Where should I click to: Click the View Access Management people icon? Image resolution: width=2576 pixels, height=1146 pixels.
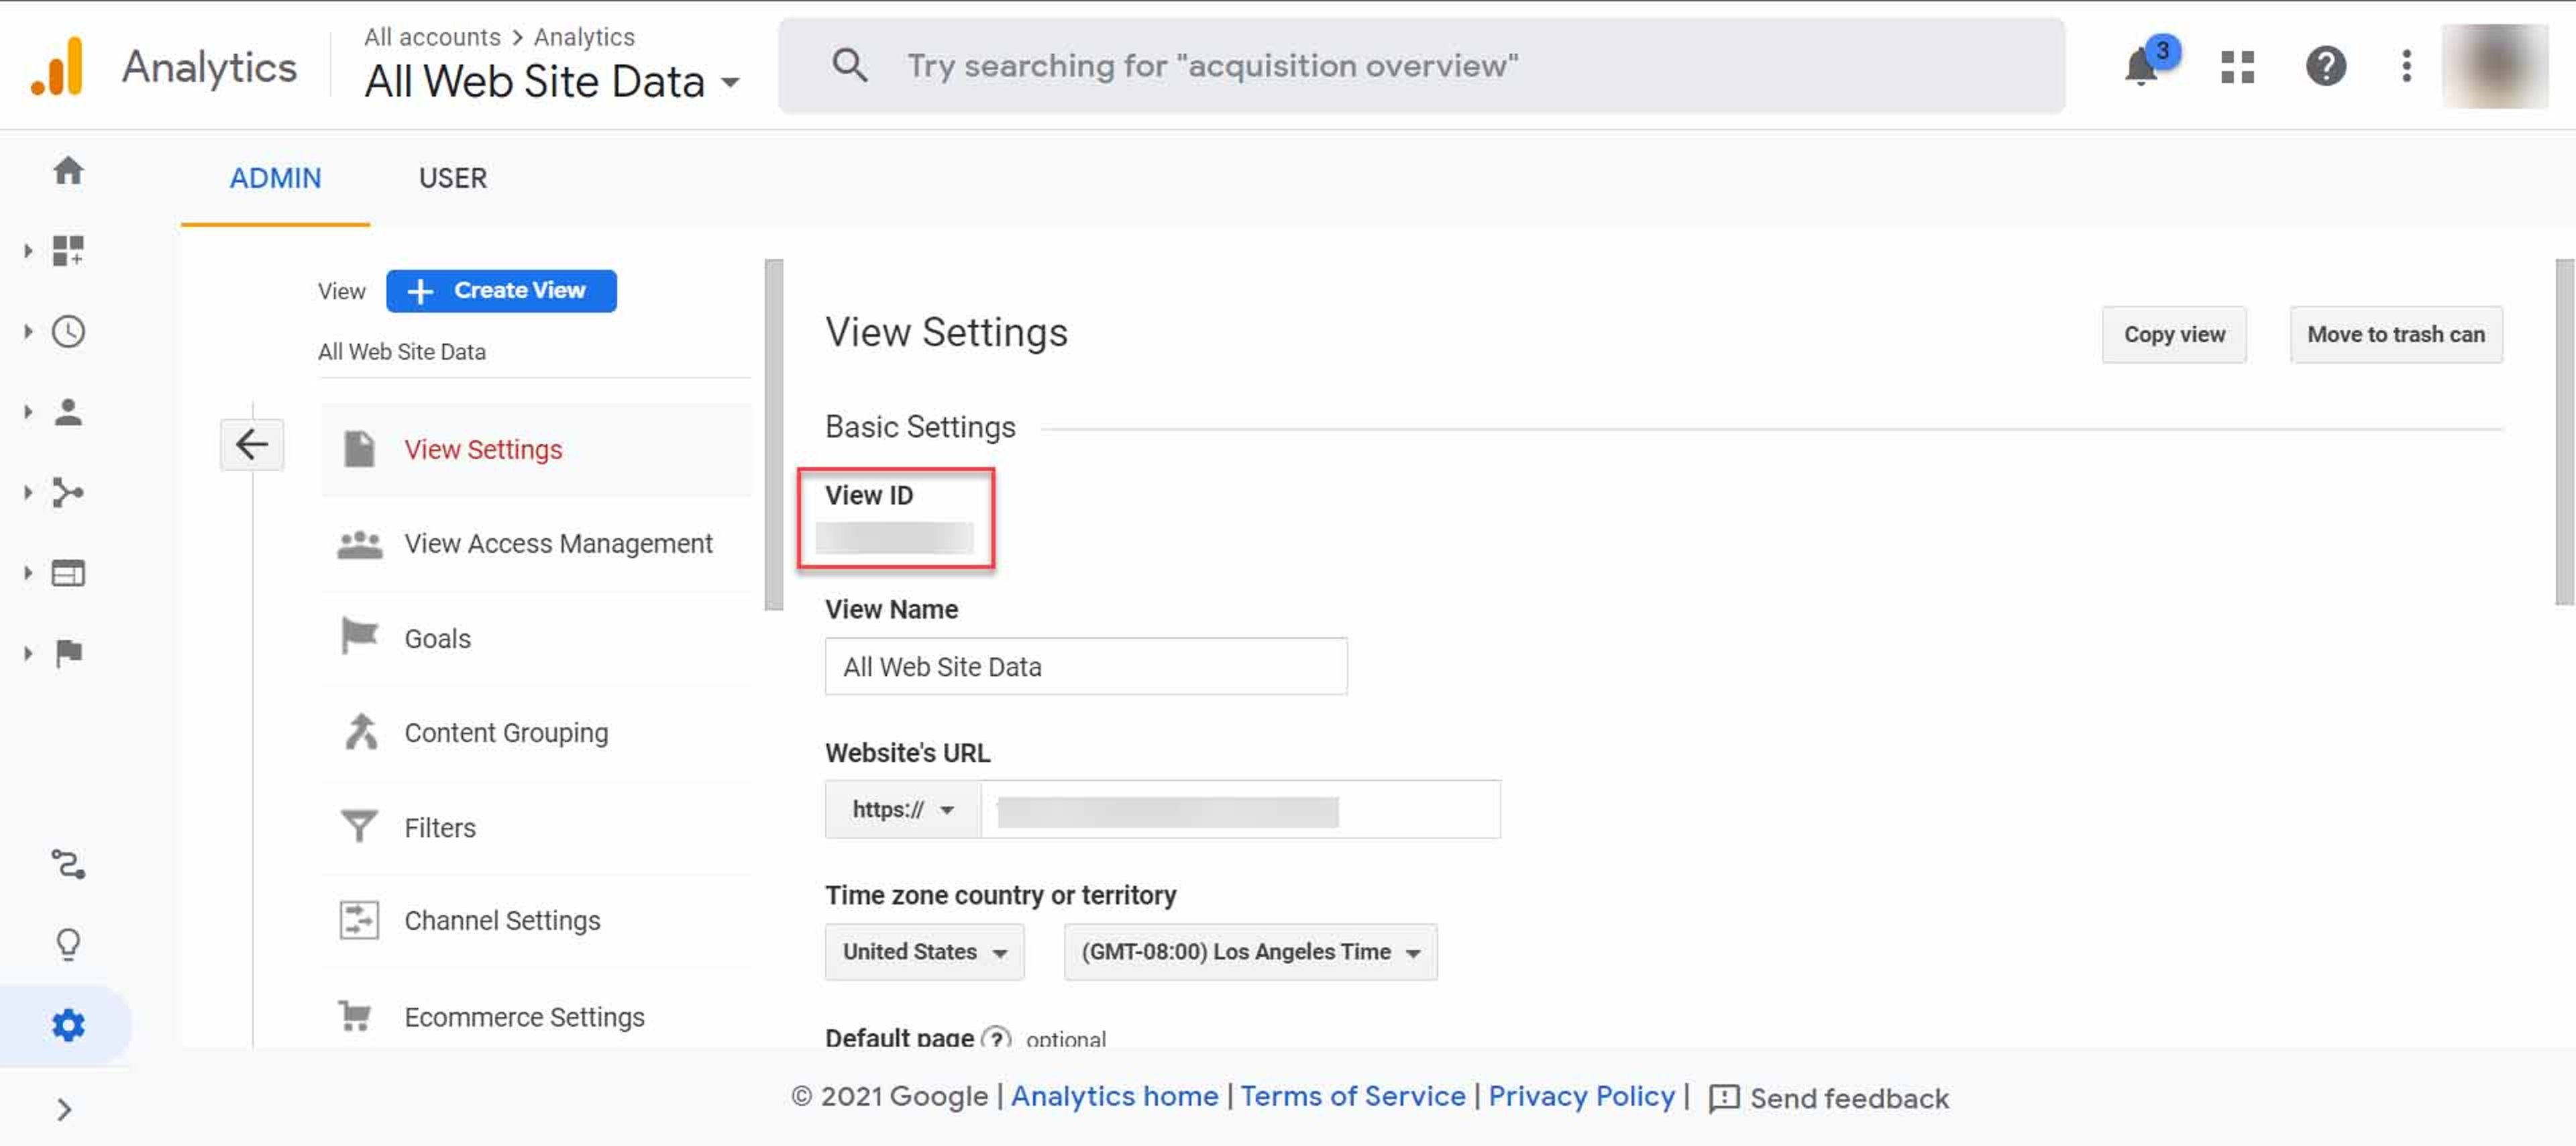tap(360, 544)
